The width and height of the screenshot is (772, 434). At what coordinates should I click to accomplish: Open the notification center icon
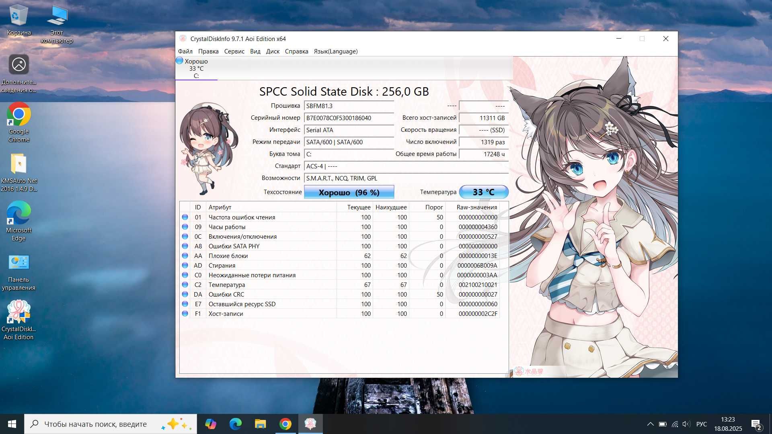click(x=756, y=424)
